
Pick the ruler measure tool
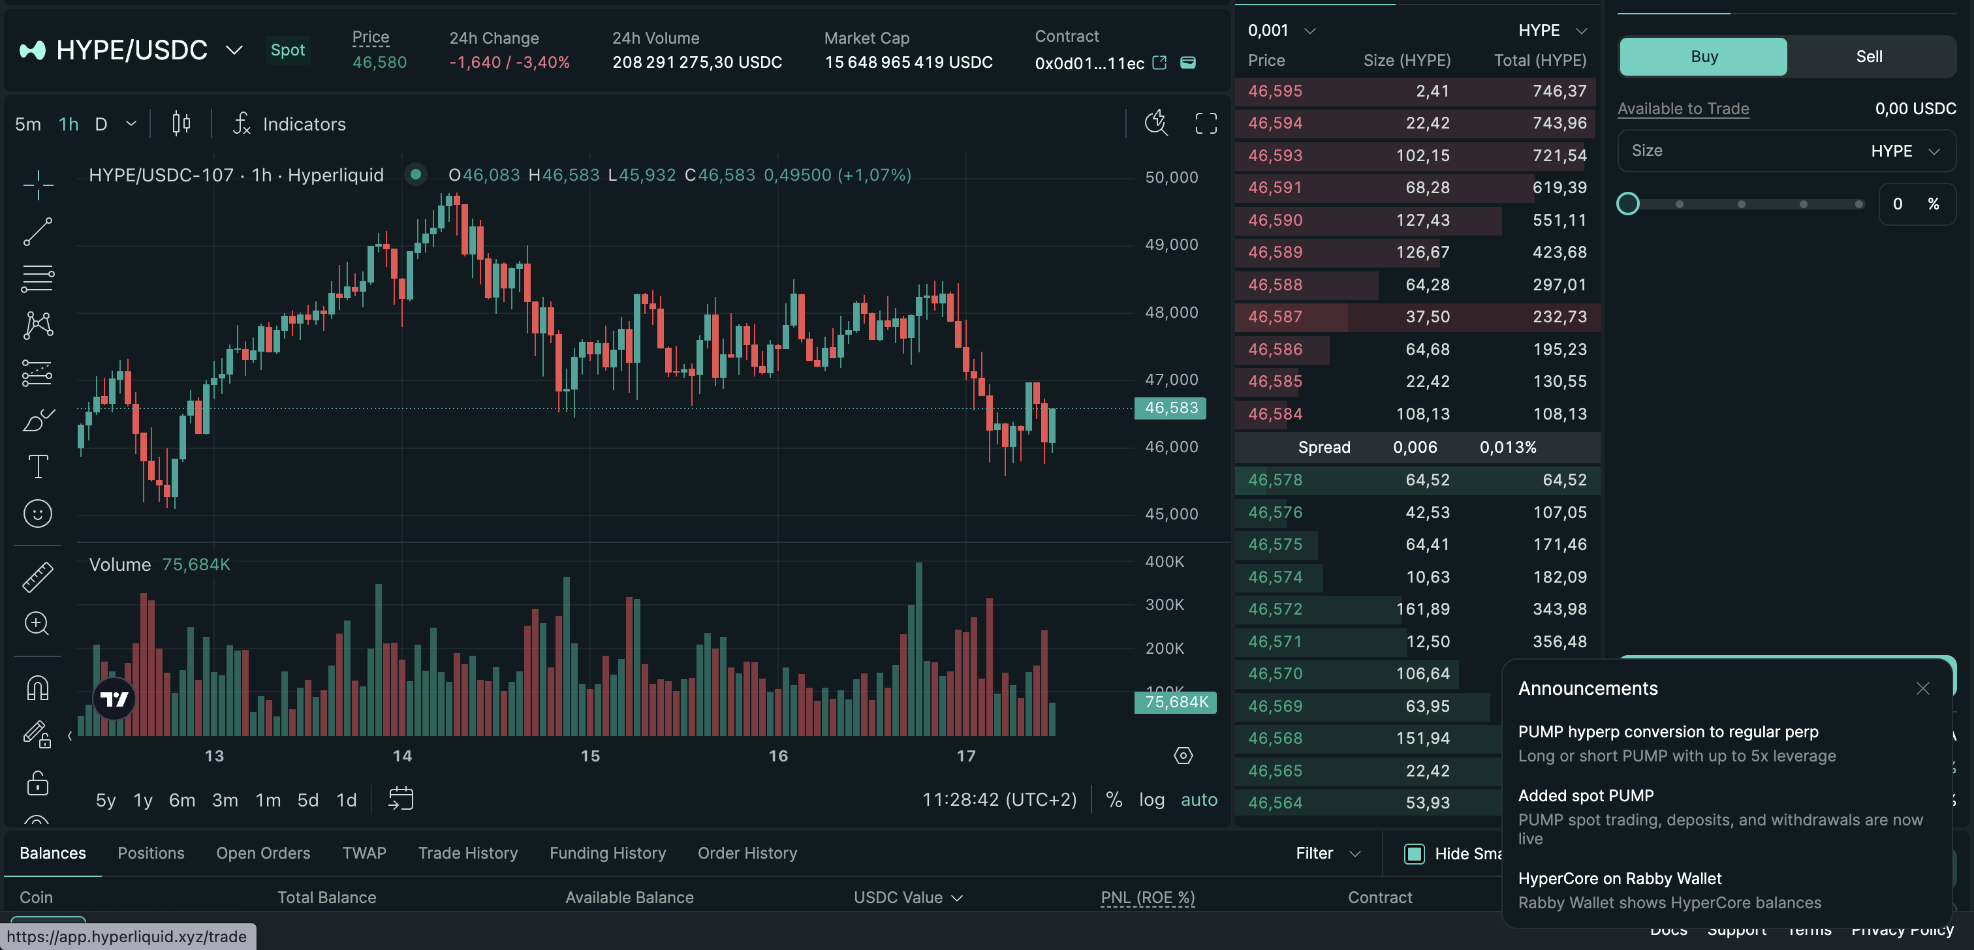(38, 577)
